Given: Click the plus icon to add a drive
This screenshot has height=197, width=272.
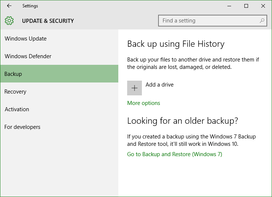Looking at the screenshot, I should coord(135,88).
